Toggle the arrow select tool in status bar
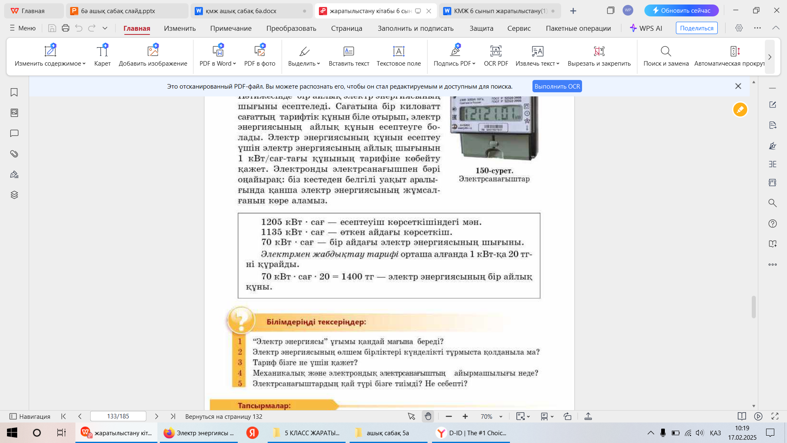The height and width of the screenshot is (443, 787). (412, 416)
